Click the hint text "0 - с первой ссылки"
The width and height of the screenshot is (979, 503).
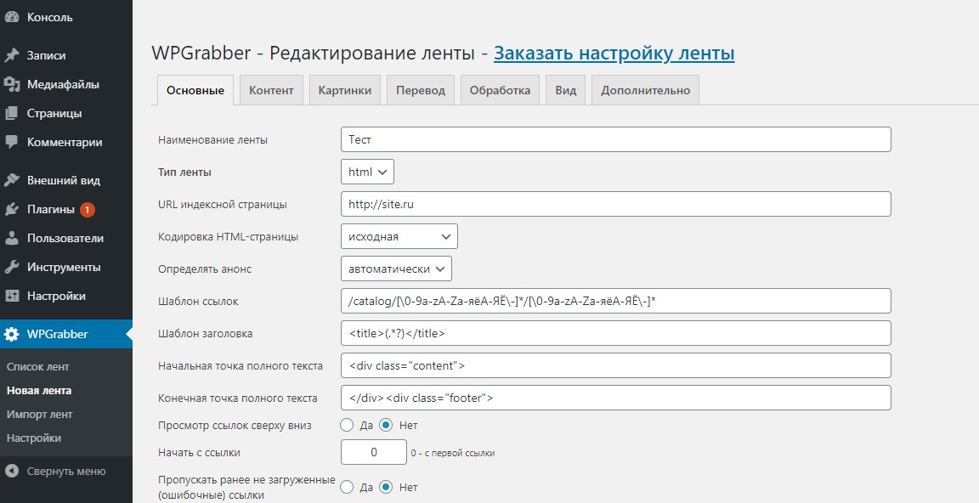point(453,453)
